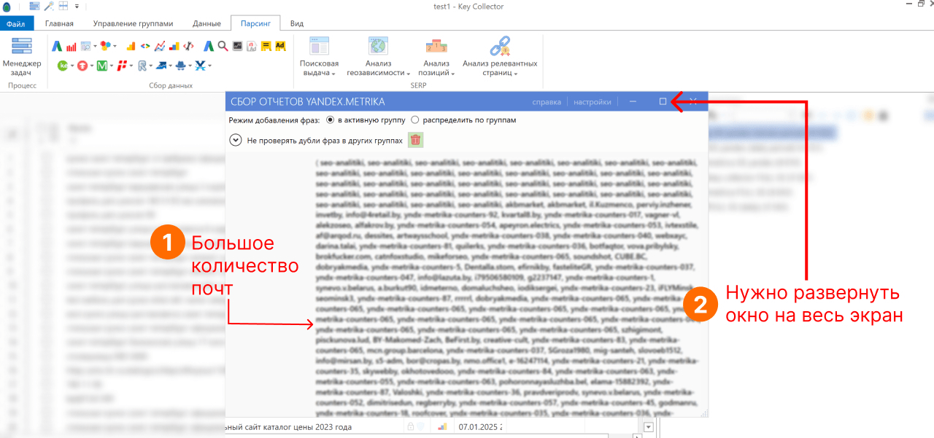Open Поисковая выдача search results tool
Image resolution: width=934 pixels, height=438 pixels.
319,56
